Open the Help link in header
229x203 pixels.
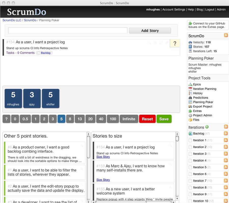click(191, 9)
